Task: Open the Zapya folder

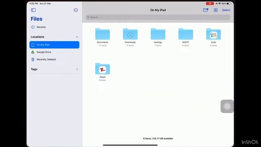Action: 102,69
